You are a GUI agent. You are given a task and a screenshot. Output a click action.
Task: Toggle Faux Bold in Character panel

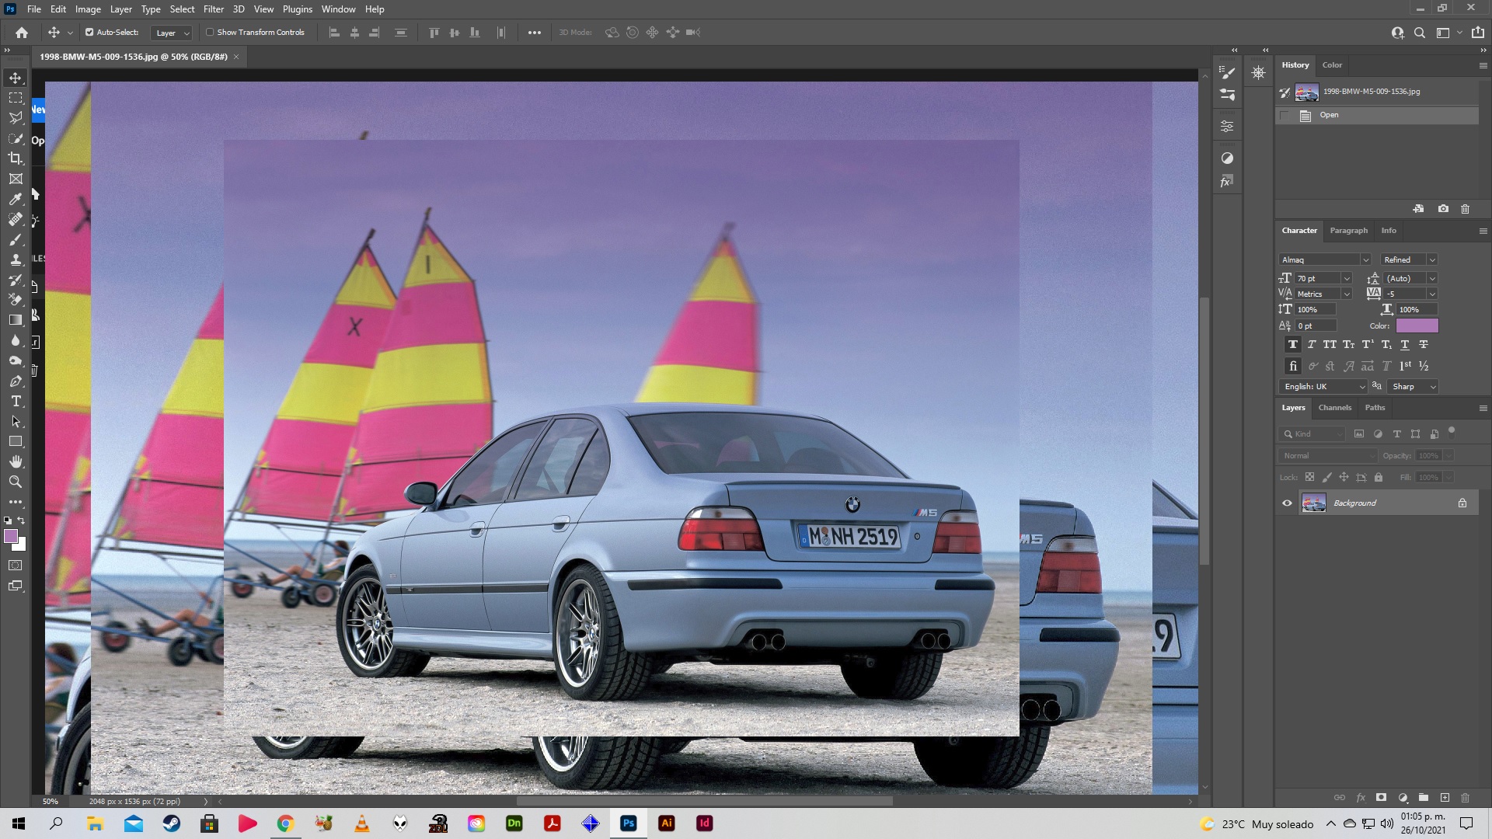(1293, 345)
